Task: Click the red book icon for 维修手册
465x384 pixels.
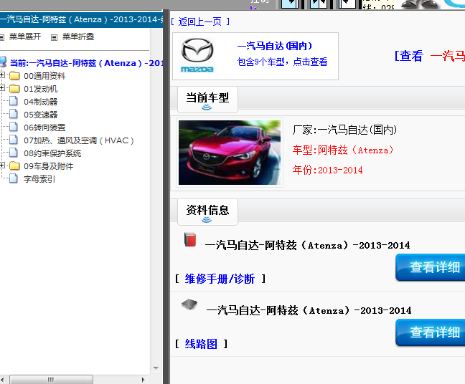Action: click(x=190, y=239)
